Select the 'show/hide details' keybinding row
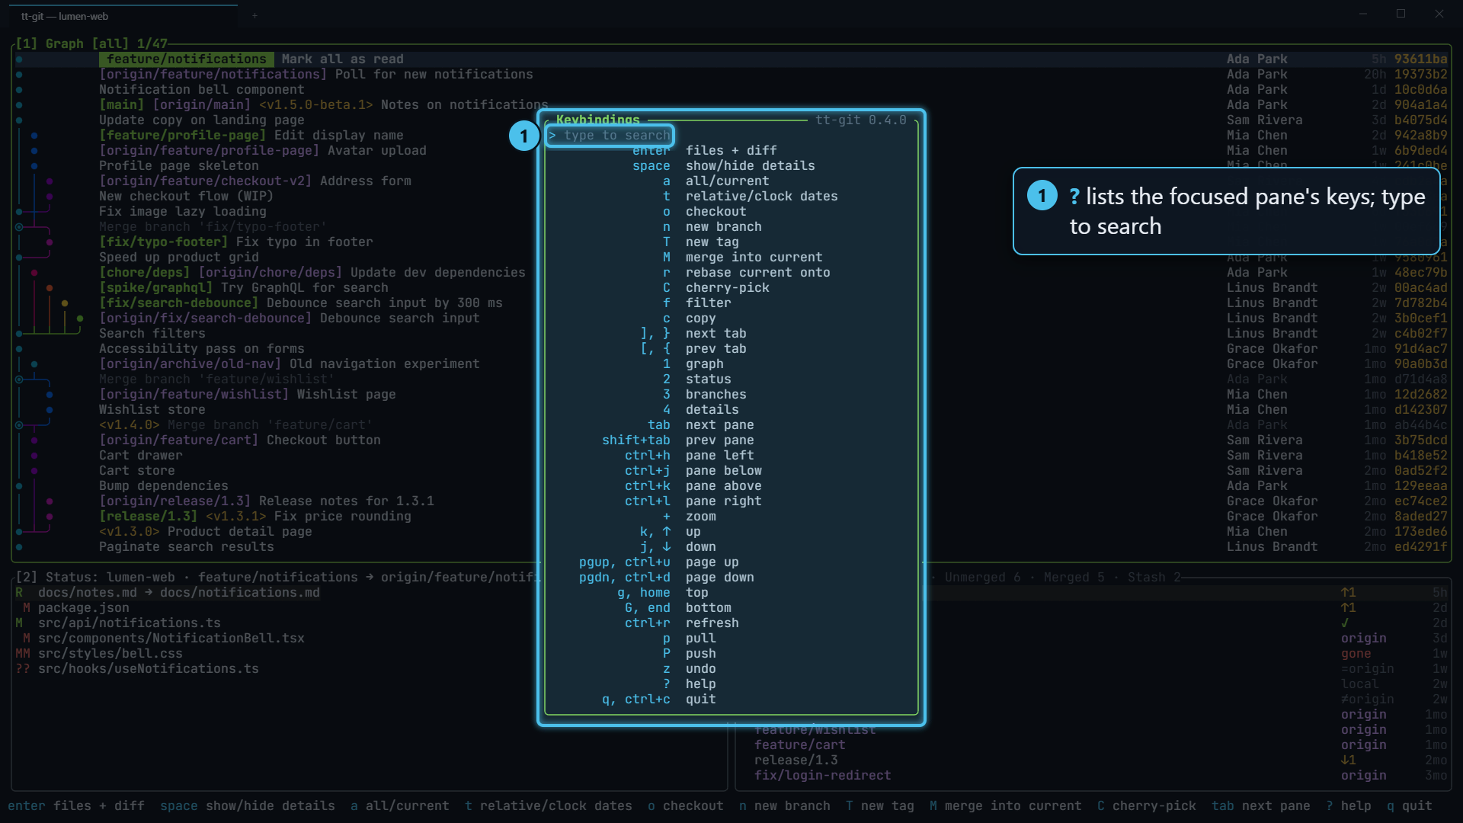 [731, 166]
